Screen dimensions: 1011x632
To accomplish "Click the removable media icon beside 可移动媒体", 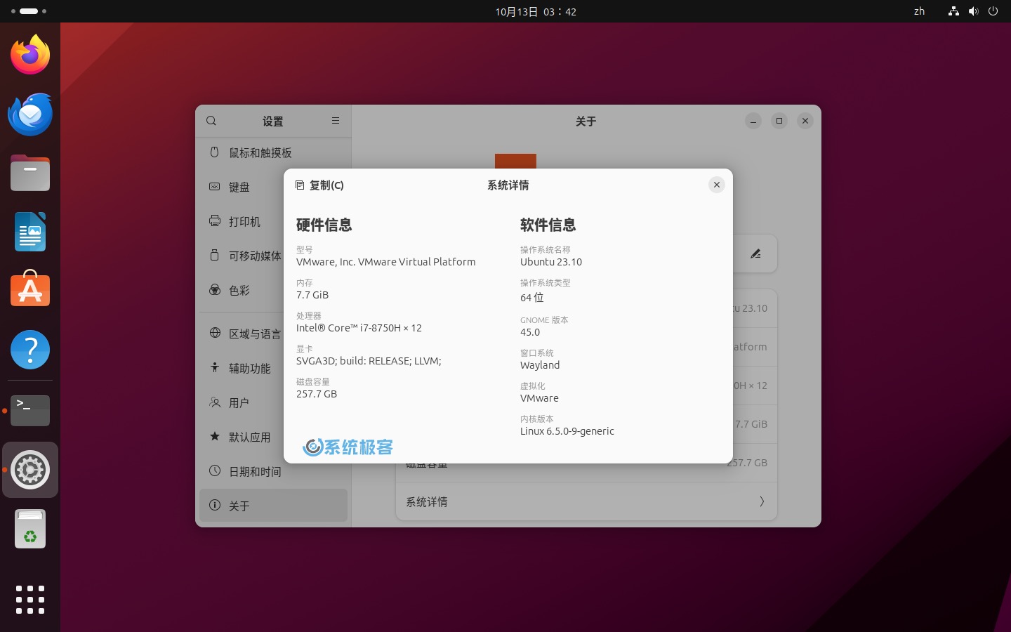I will tap(215, 255).
